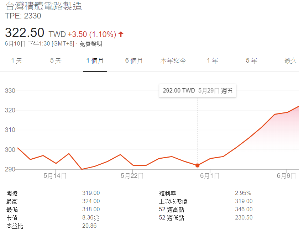The width and height of the screenshot is (299, 233).
Task: Click the red up-arrow price change icon
Action: [121, 34]
